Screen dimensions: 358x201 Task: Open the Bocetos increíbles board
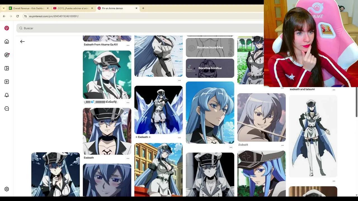(x=210, y=47)
